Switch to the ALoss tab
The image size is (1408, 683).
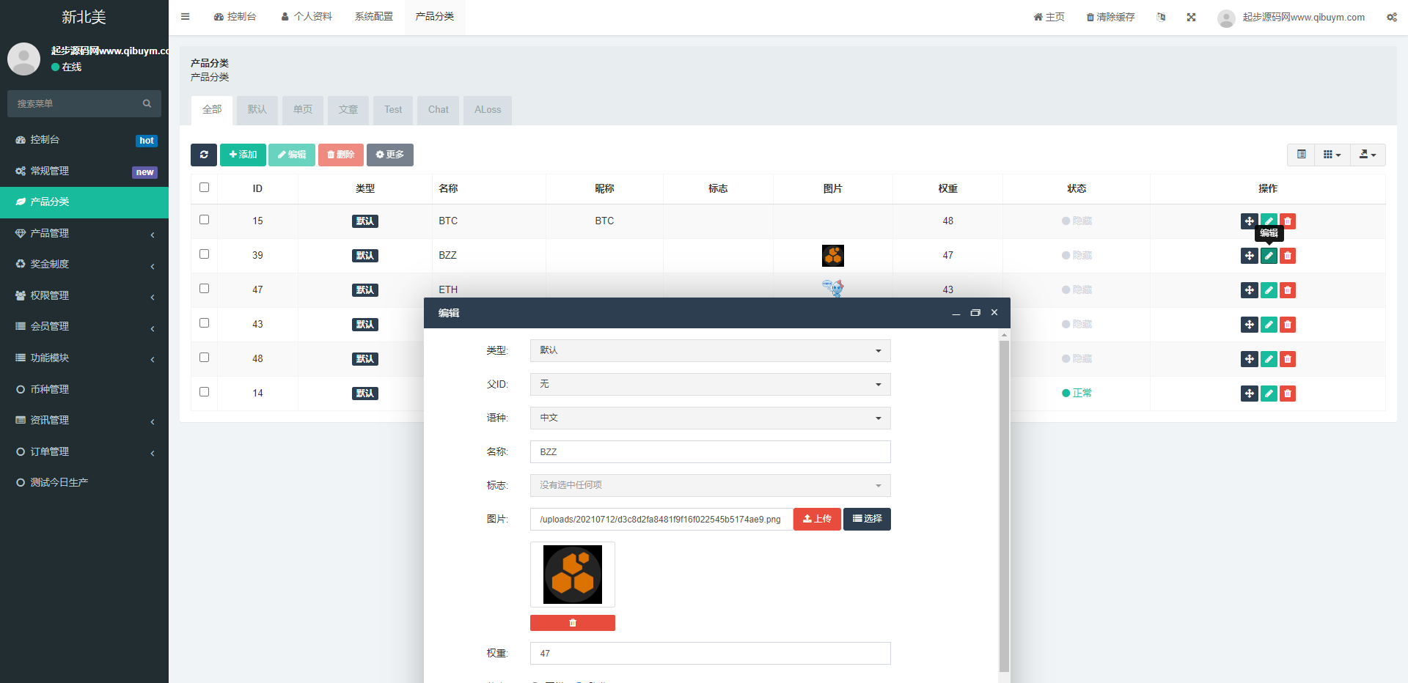pos(488,110)
